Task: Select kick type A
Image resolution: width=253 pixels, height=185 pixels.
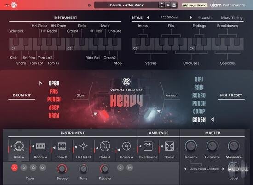Action: (14, 168)
